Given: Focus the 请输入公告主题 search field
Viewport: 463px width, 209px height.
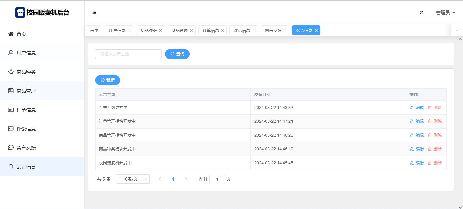Looking at the screenshot, I should tap(128, 54).
